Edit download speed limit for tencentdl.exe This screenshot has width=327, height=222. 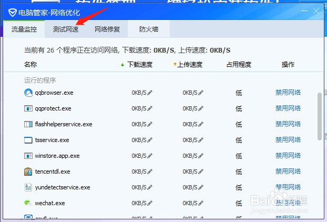(x=150, y=171)
